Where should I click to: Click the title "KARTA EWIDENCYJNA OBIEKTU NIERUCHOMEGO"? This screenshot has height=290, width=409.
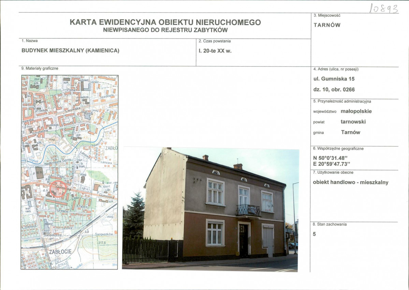tap(165, 22)
